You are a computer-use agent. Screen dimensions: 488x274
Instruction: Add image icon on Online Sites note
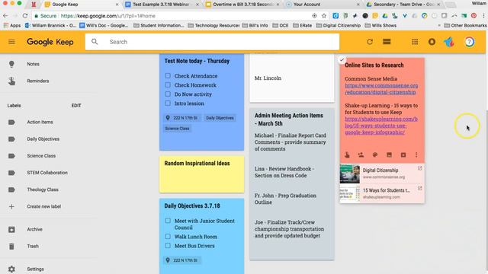pos(389,155)
